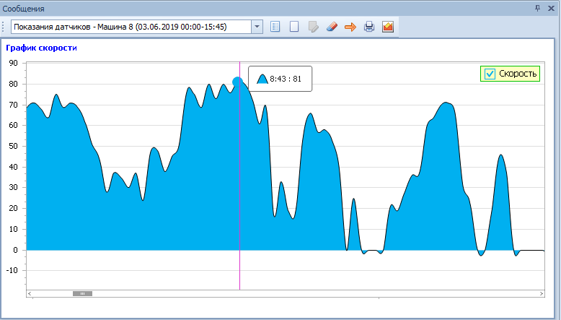Open the sensor readings report dropdown arrow
The height and width of the screenshot is (320, 561).
pos(257,27)
